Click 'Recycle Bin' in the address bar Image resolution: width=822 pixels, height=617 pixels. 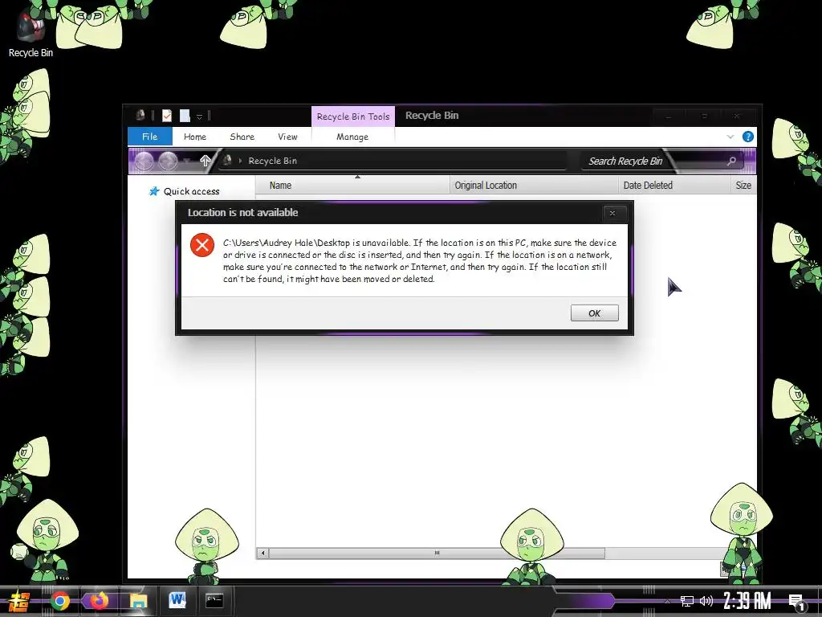point(273,161)
